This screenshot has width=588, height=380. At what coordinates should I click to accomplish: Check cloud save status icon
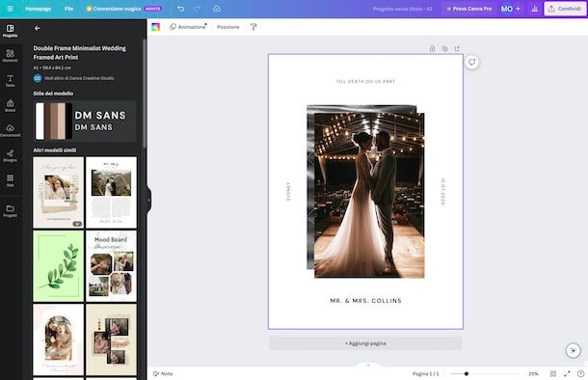pos(217,9)
